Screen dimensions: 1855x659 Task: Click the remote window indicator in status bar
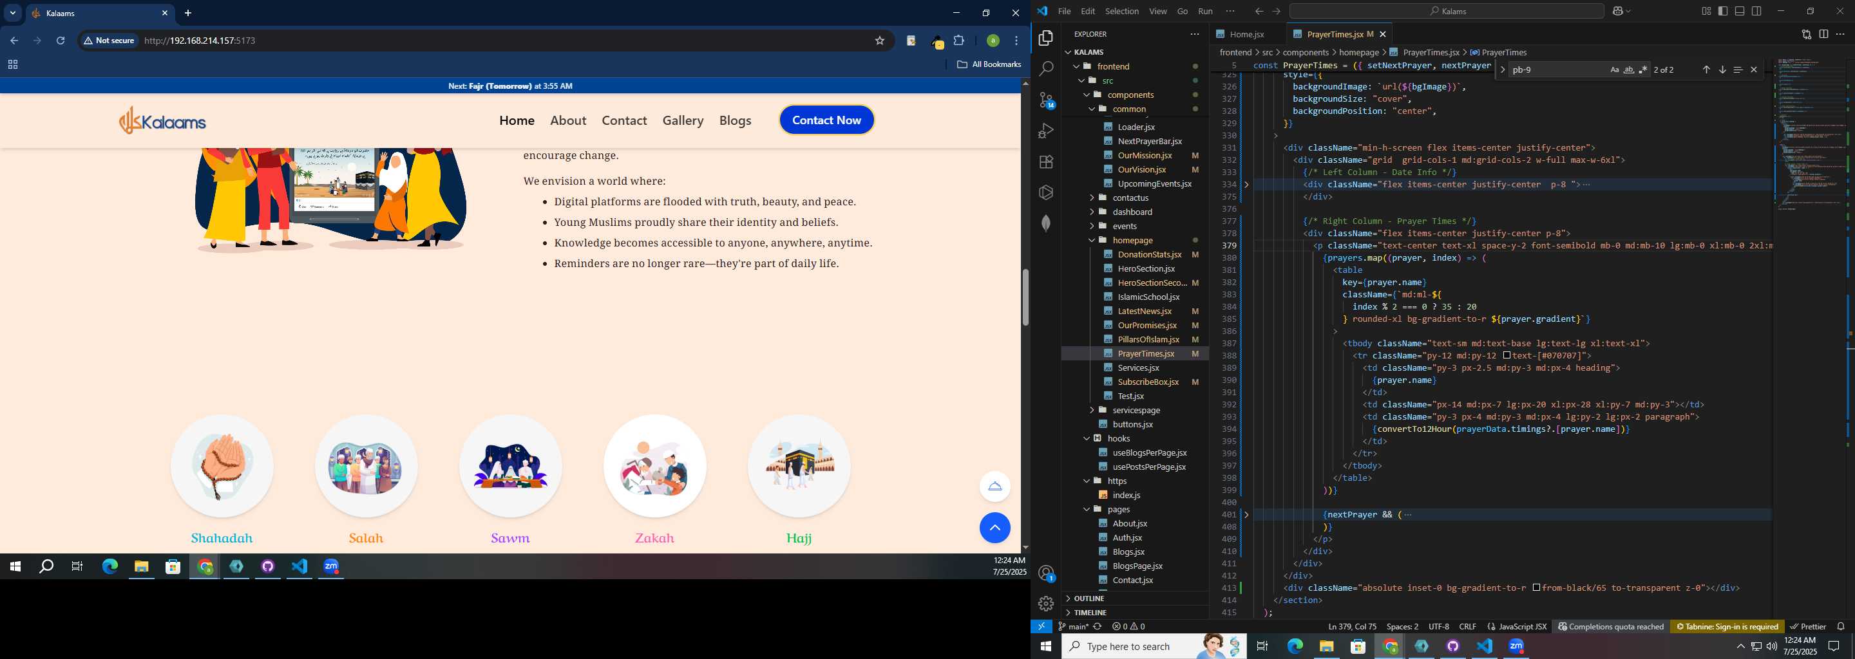point(1042,627)
